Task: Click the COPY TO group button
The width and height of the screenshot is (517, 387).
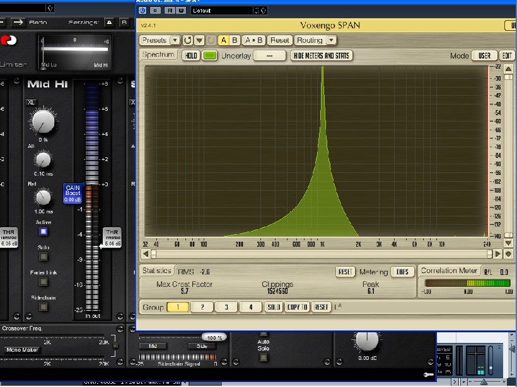Action: pyautogui.click(x=297, y=307)
